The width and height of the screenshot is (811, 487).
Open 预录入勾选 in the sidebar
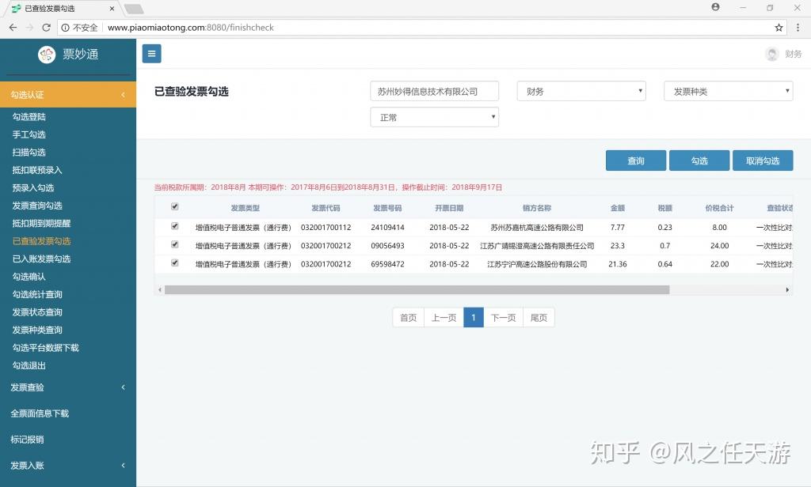[x=33, y=188]
